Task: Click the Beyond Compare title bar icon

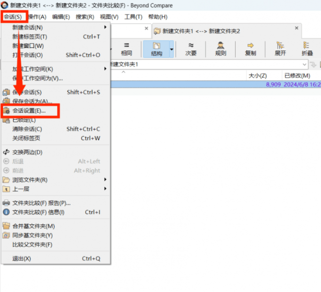Action: pos(4,5)
